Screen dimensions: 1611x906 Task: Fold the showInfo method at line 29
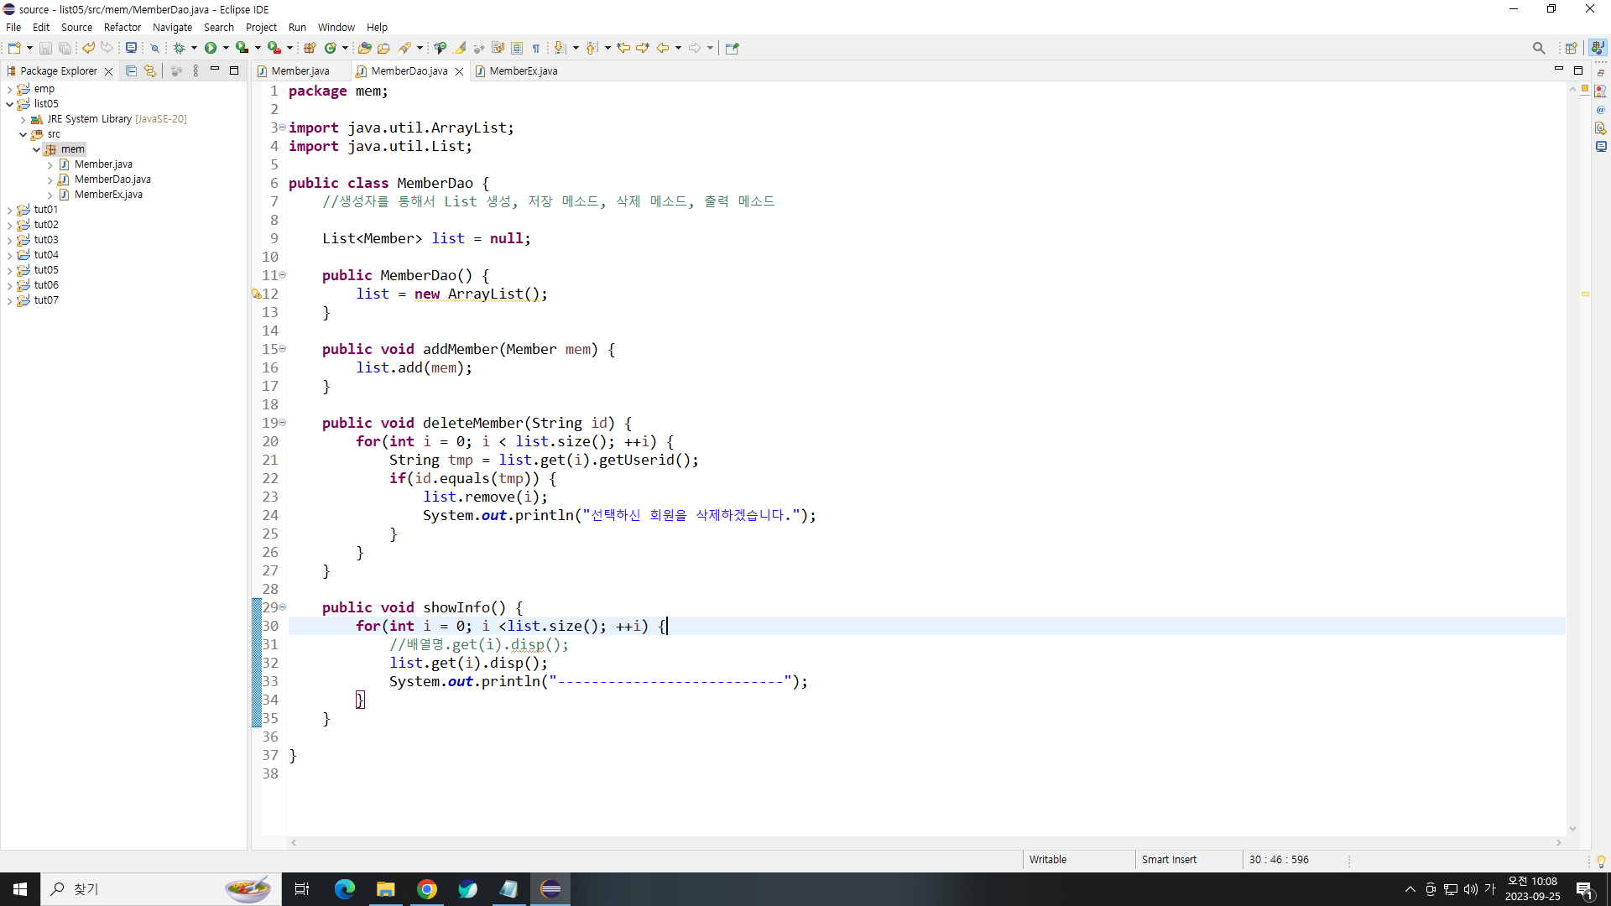click(x=282, y=607)
